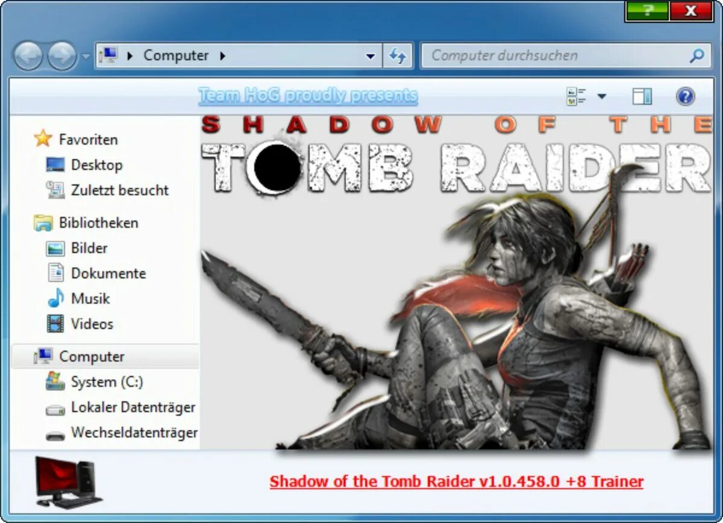The image size is (723, 523).
Task: Click the red computer icon in details pane
Action: 68,482
